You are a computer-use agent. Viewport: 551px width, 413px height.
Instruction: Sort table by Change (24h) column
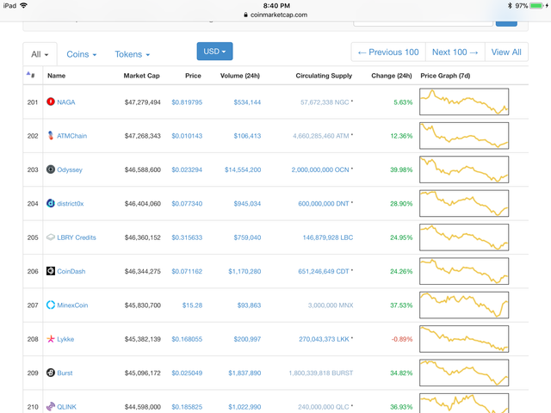392,76
